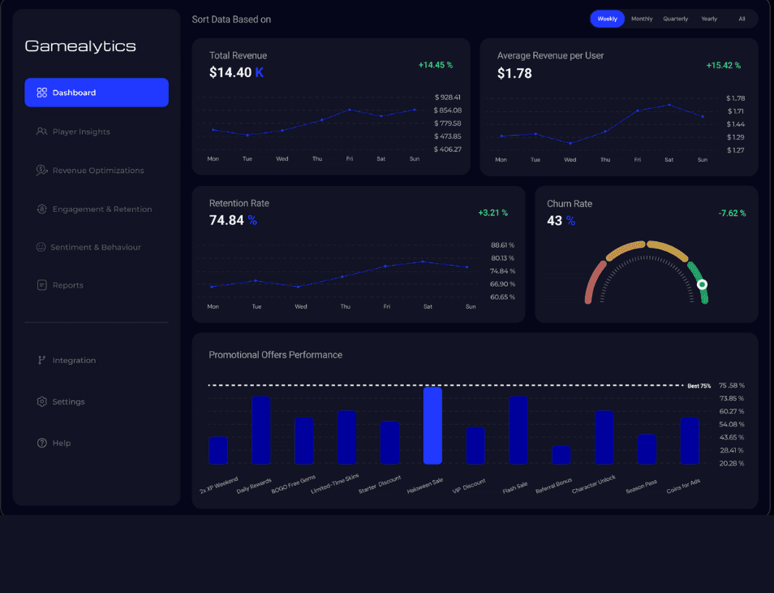Switch to Monthly data view
774x593 pixels.
coord(642,19)
